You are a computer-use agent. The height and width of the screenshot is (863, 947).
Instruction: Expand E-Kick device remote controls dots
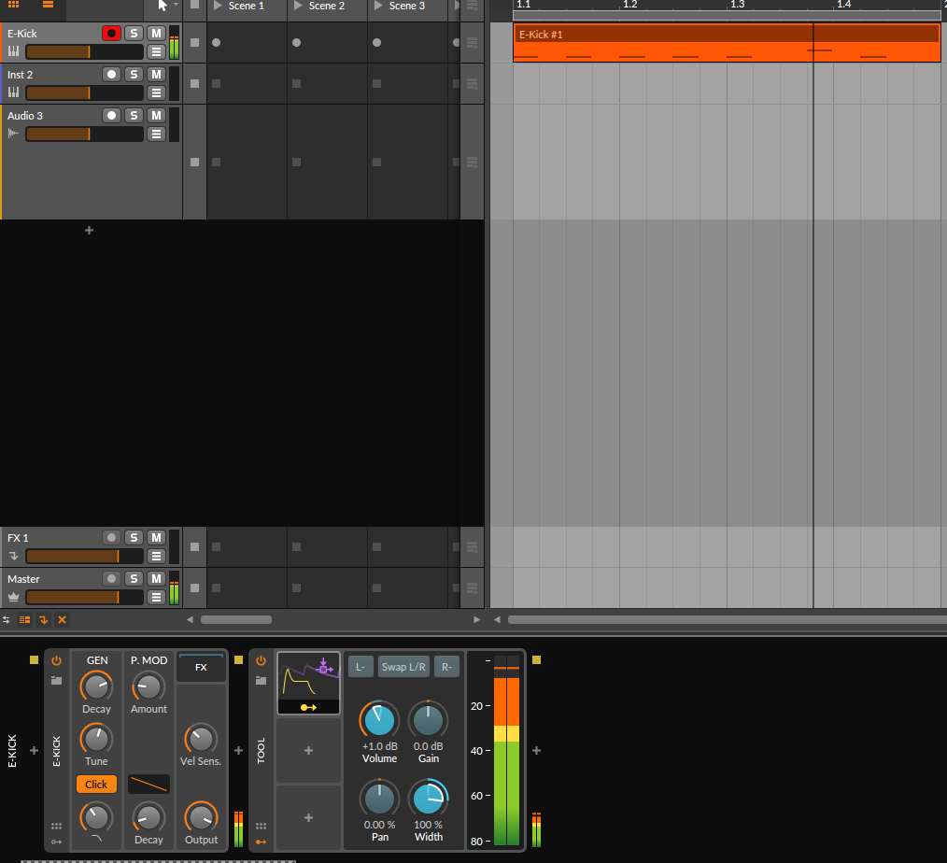(57, 827)
